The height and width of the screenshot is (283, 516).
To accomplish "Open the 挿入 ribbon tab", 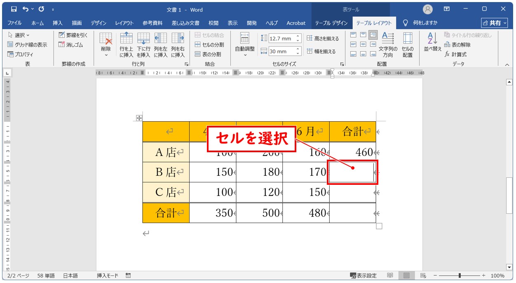I will tap(58, 23).
